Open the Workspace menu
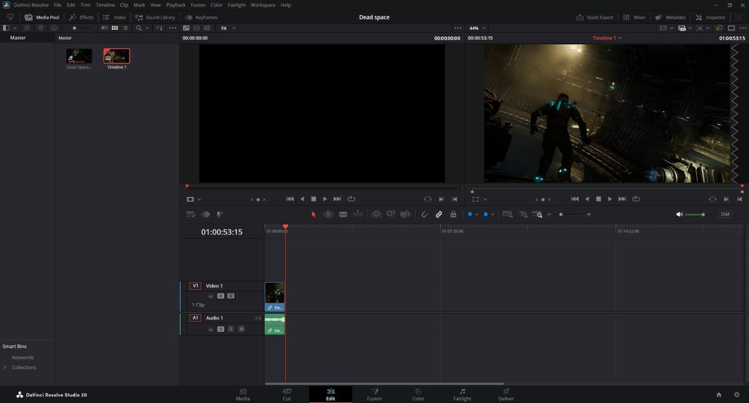The image size is (749, 403). pos(263,5)
